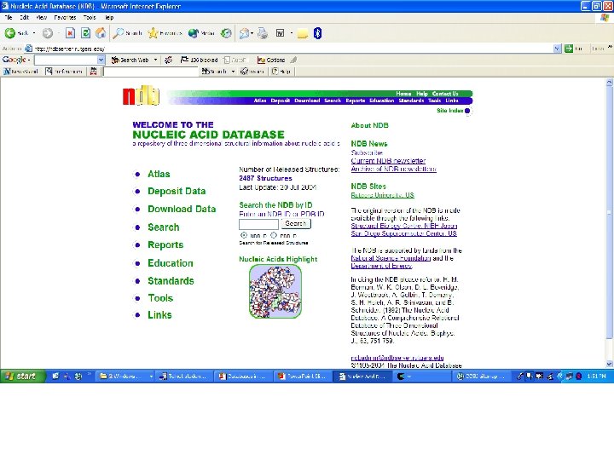
Task: Click the Edit page toolbar icon
Action: (x=280, y=33)
